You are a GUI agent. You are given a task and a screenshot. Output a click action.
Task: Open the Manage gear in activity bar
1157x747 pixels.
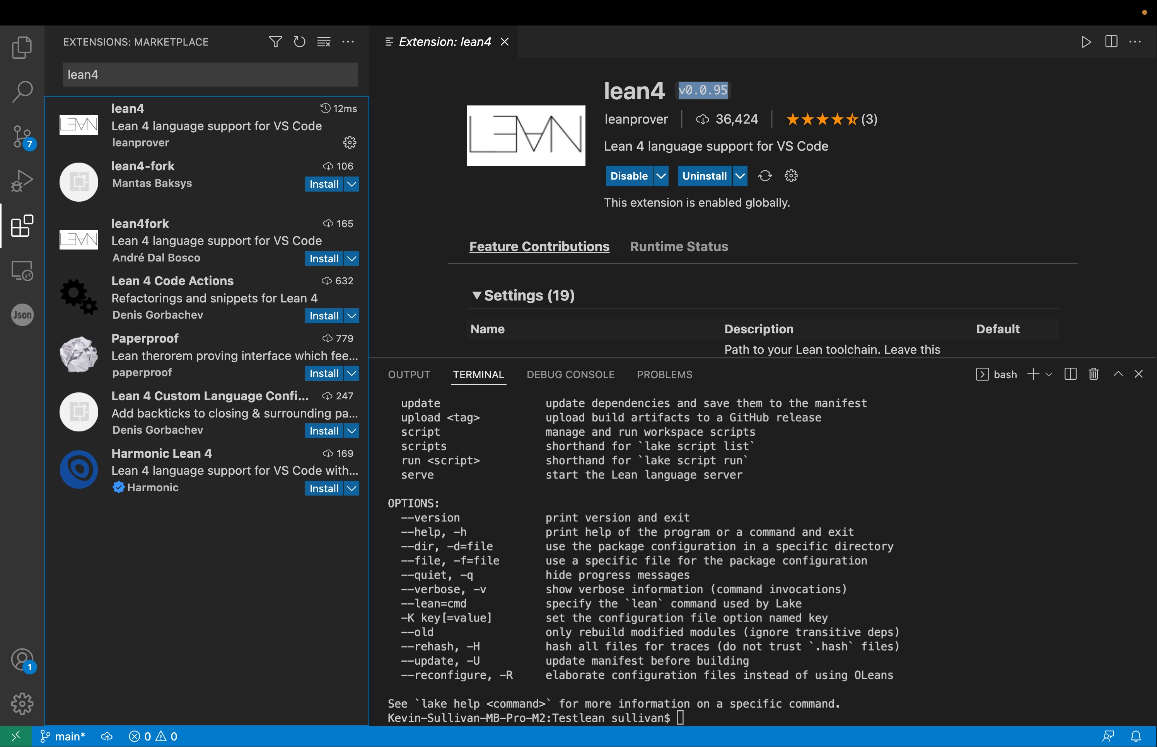tap(22, 703)
